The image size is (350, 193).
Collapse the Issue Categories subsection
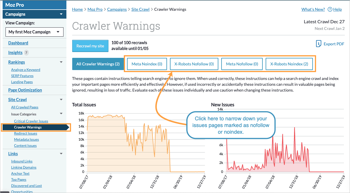[x=61, y=114]
